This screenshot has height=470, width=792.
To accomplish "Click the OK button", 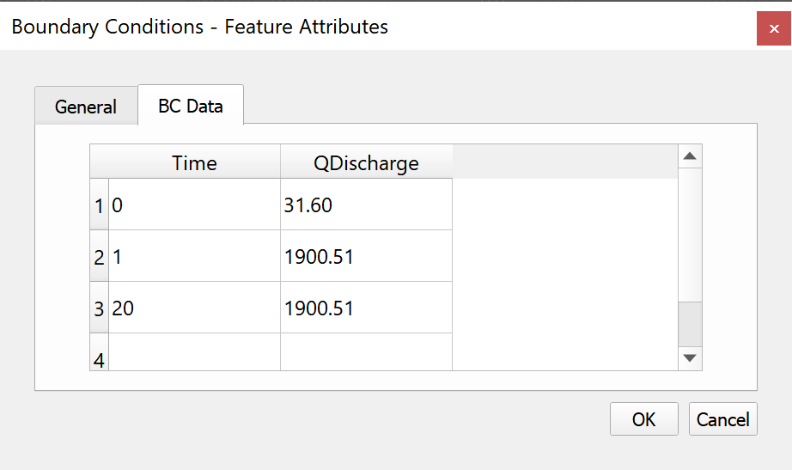I will point(643,419).
